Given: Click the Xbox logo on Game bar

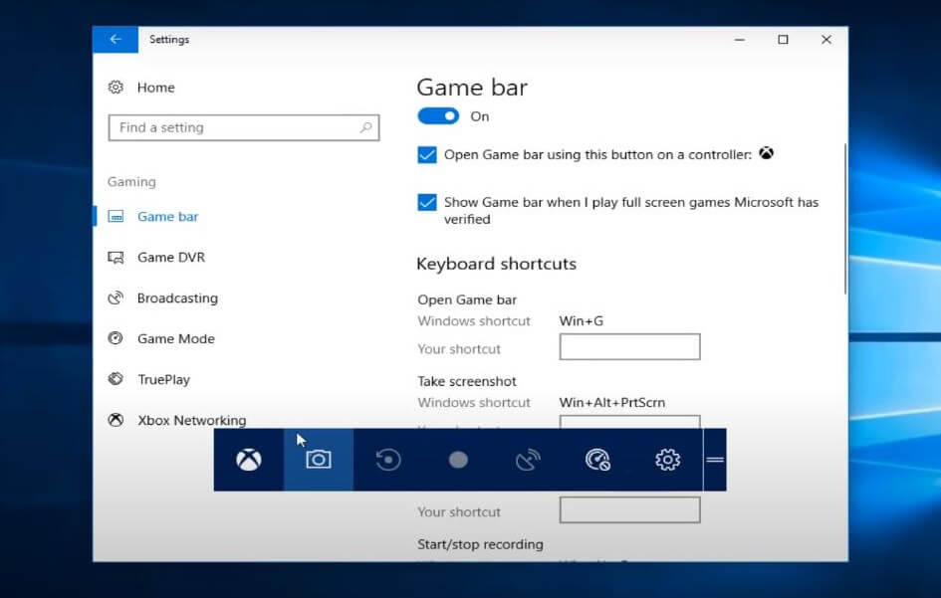Looking at the screenshot, I should pos(248,460).
